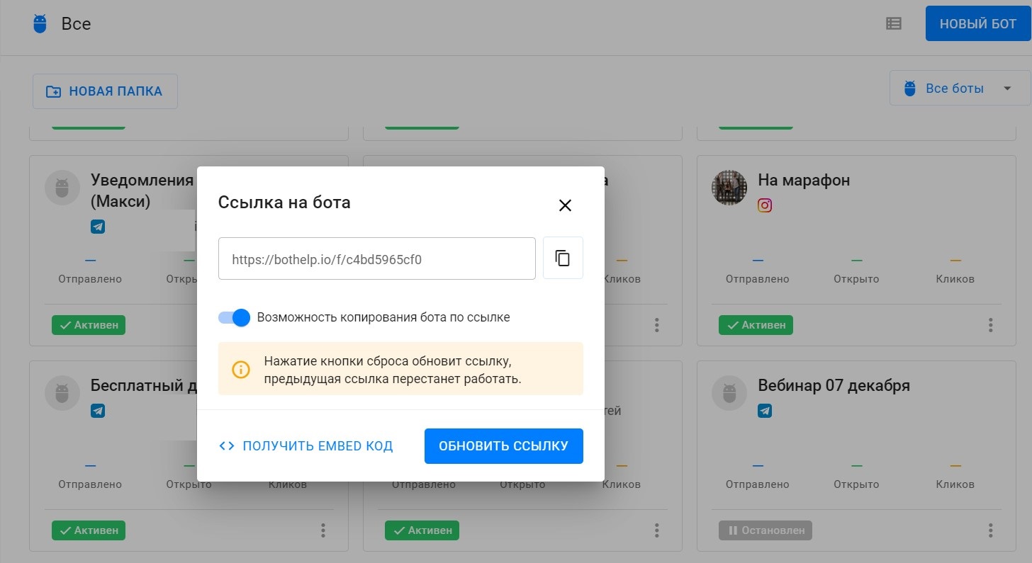Click the bot logo in header
Screen dimensions: 1032x563
(40, 24)
